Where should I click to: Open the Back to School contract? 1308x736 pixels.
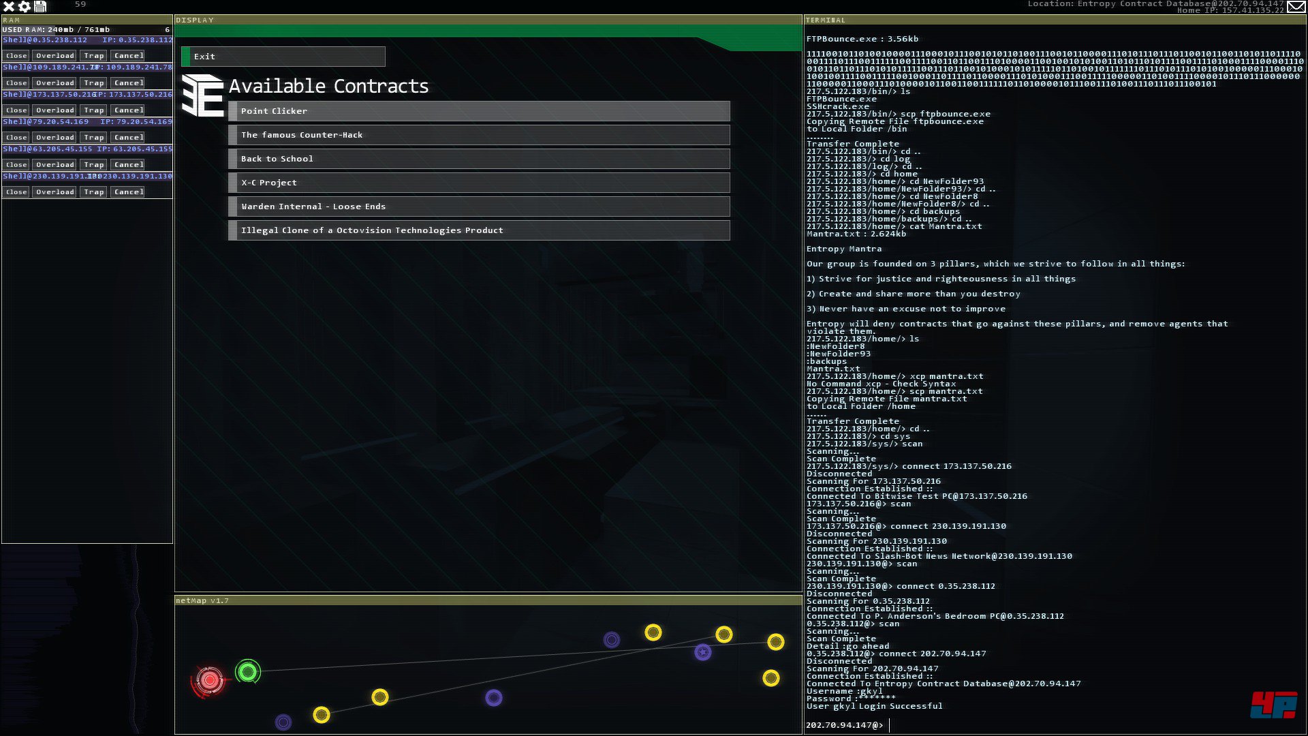point(479,159)
